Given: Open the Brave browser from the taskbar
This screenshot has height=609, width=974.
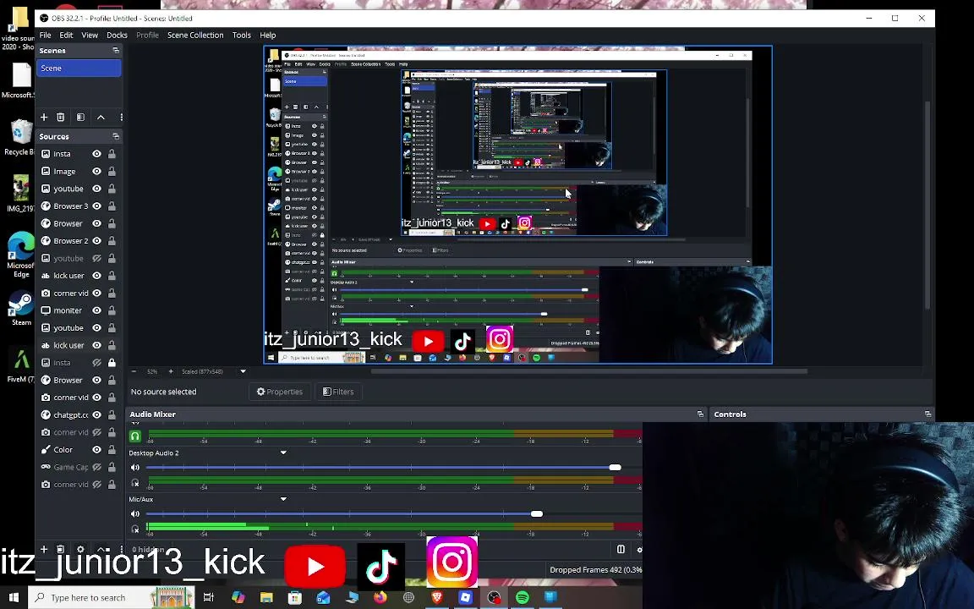Looking at the screenshot, I should (x=436, y=597).
